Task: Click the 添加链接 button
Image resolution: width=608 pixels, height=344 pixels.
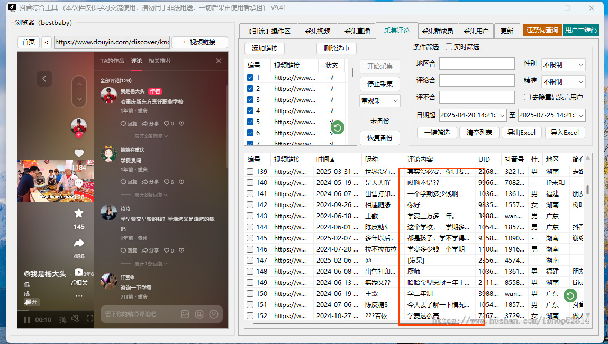Action: tap(265, 49)
